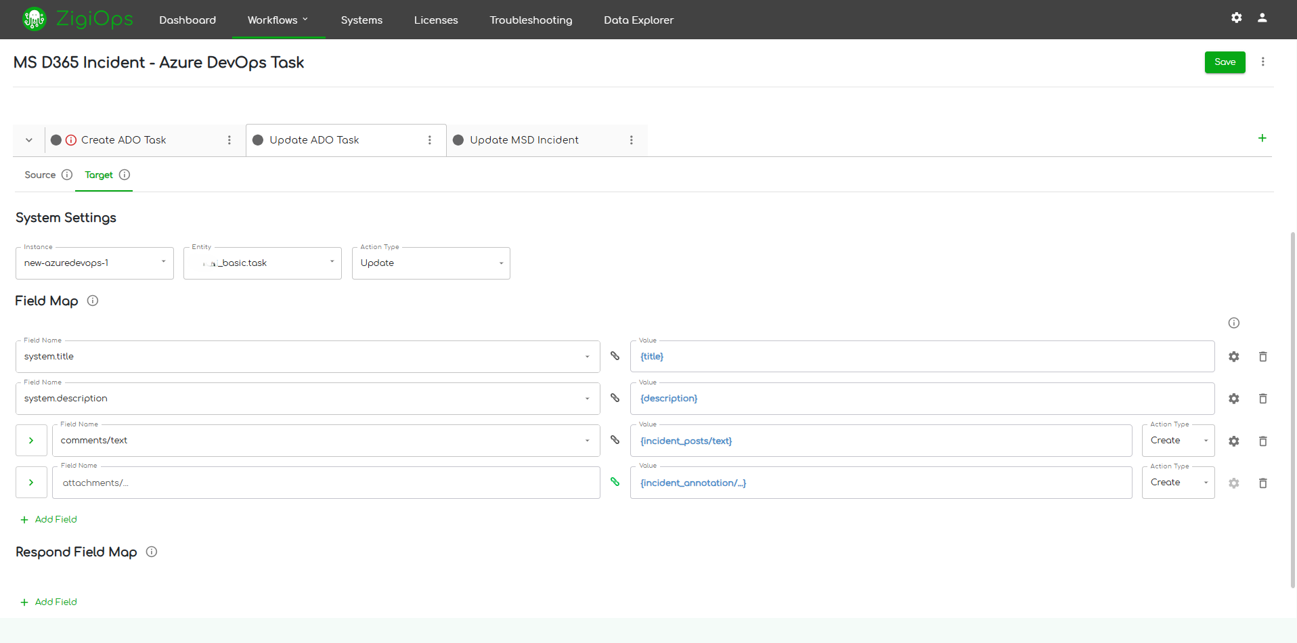This screenshot has width=1297, height=643.
Task: Open settings gear for system.description field
Action: (1234, 399)
